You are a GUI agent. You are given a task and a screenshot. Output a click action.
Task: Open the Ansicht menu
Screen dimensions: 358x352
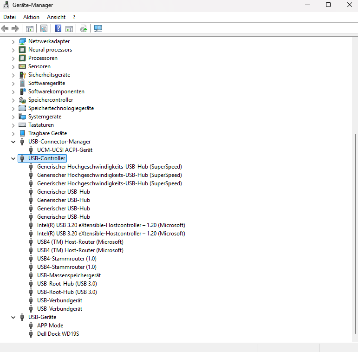[56, 17]
